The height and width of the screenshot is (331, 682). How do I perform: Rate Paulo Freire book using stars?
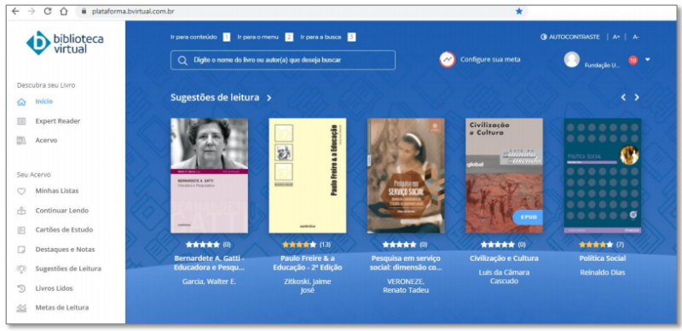299,245
